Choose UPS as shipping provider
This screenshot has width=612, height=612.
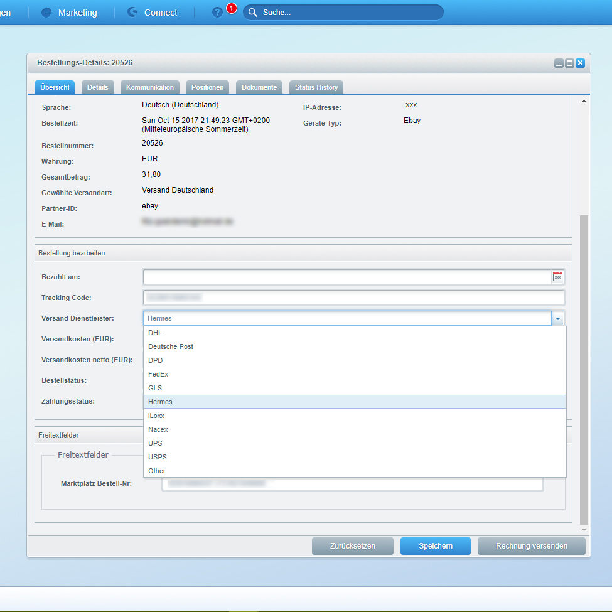pyautogui.click(x=155, y=443)
